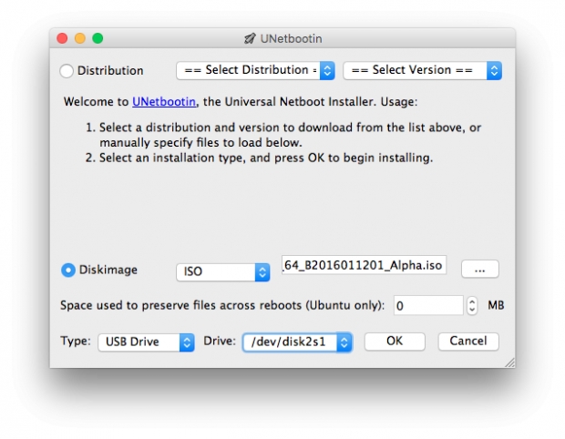
Task: Open the /dev/disk2s1 drive dropdown
Action: (297, 342)
